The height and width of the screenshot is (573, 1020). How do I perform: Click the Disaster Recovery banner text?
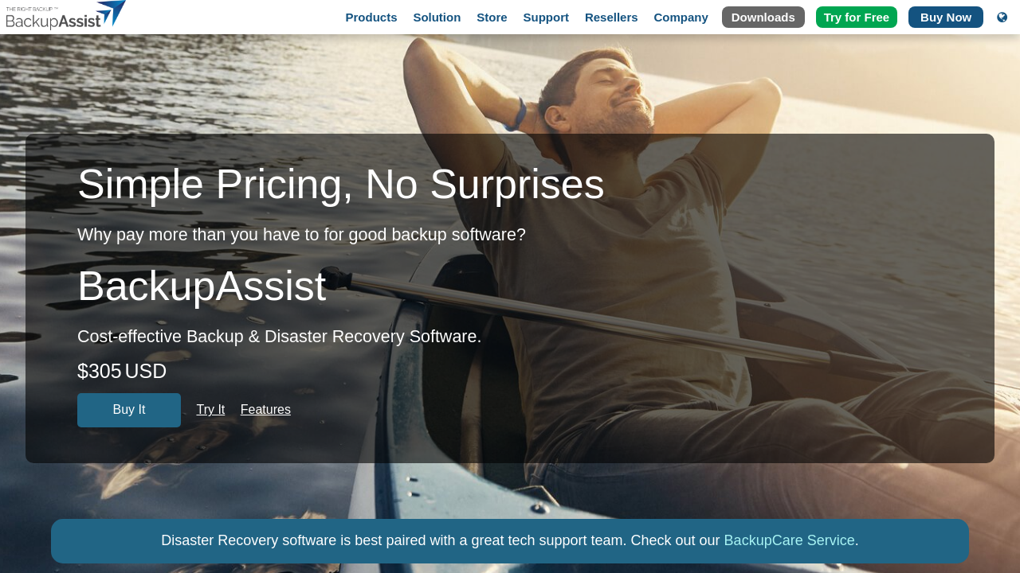510,540
